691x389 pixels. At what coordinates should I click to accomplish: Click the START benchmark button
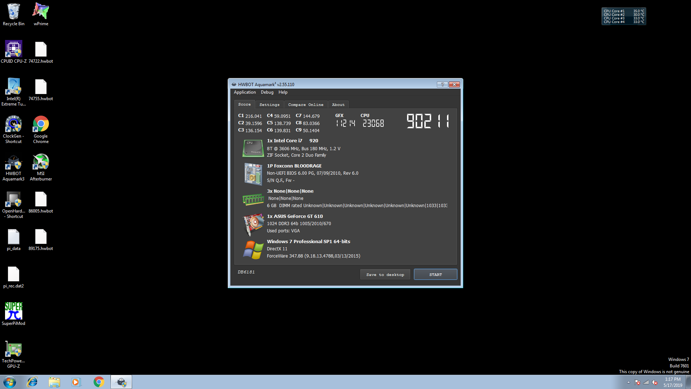tap(435, 274)
